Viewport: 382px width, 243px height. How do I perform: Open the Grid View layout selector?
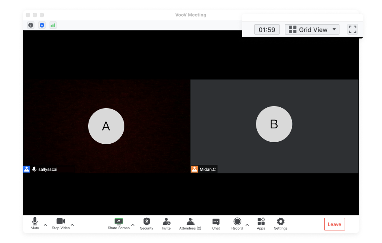(312, 29)
